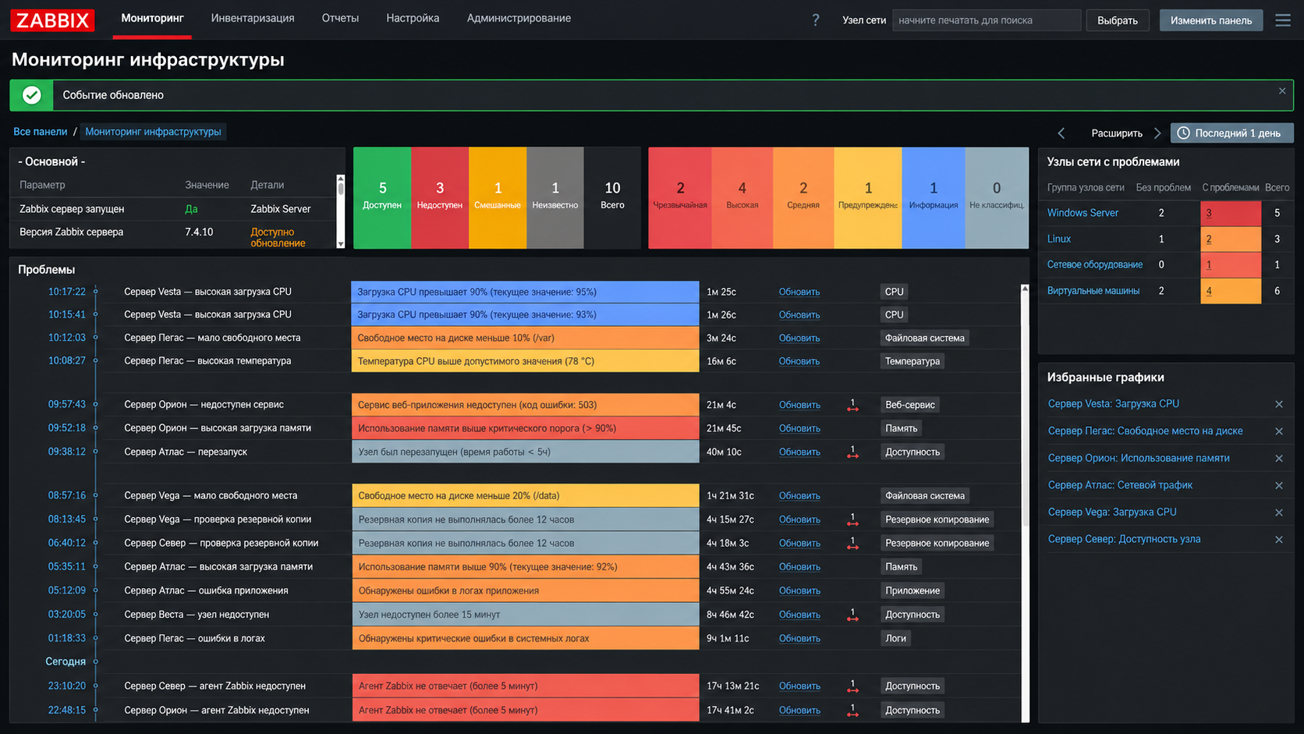The width and height of the screenshot is (1304, 734).
Task: Focus the 'Узел сети' search field
Action: click(987, 20)
